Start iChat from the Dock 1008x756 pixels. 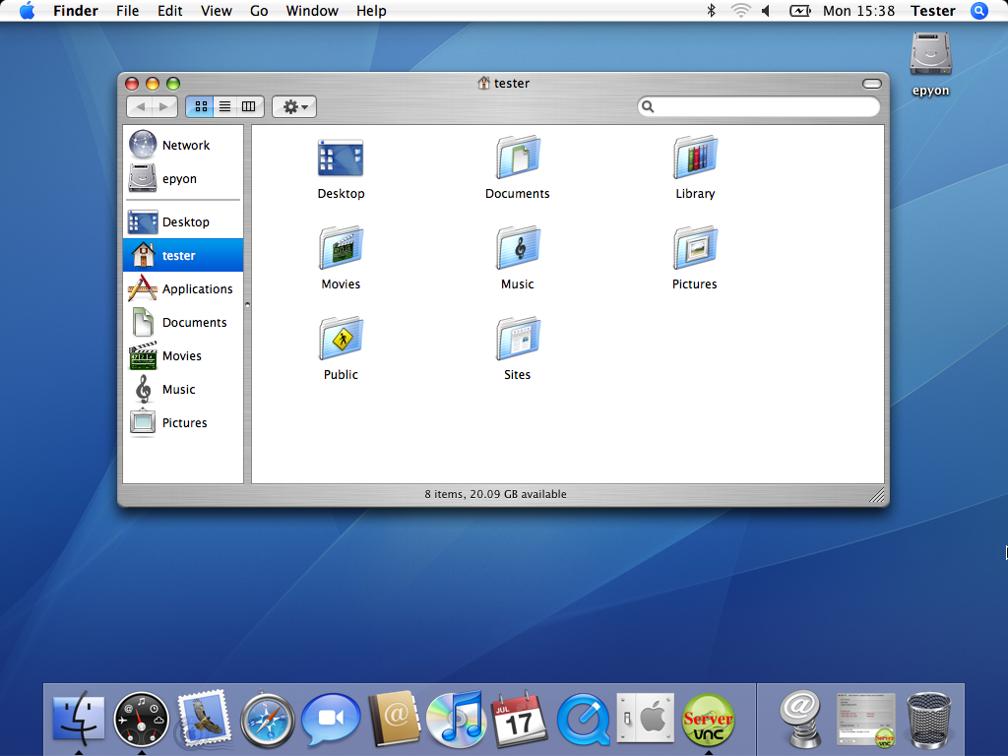click(x=330, y=720)
